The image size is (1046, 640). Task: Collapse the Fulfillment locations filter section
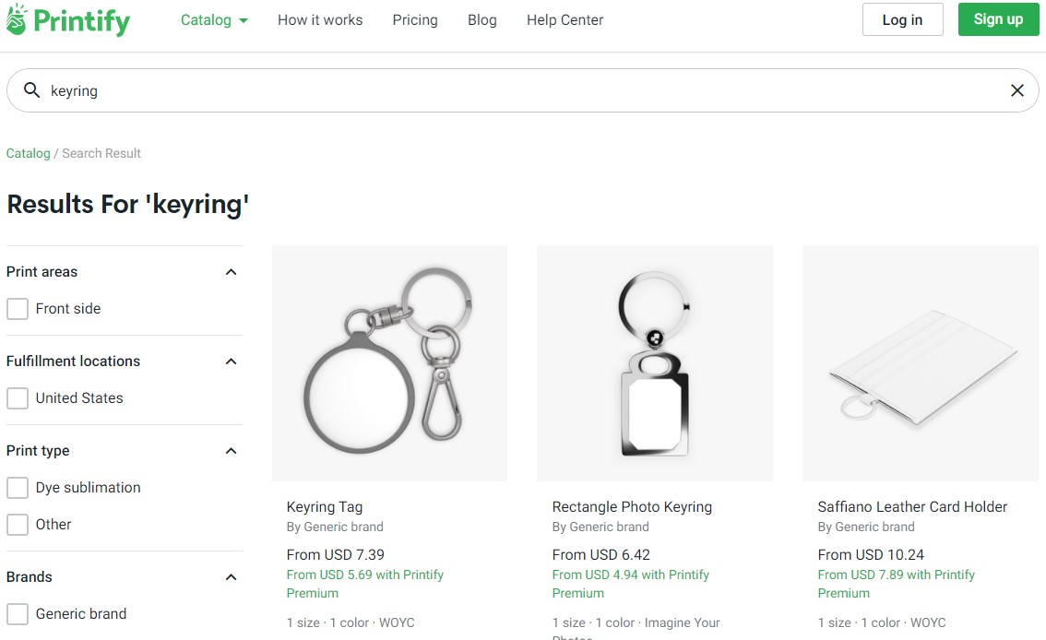tap(231, 361)
